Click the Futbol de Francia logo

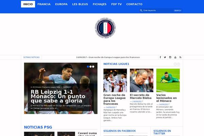click(x=105, y=28)
